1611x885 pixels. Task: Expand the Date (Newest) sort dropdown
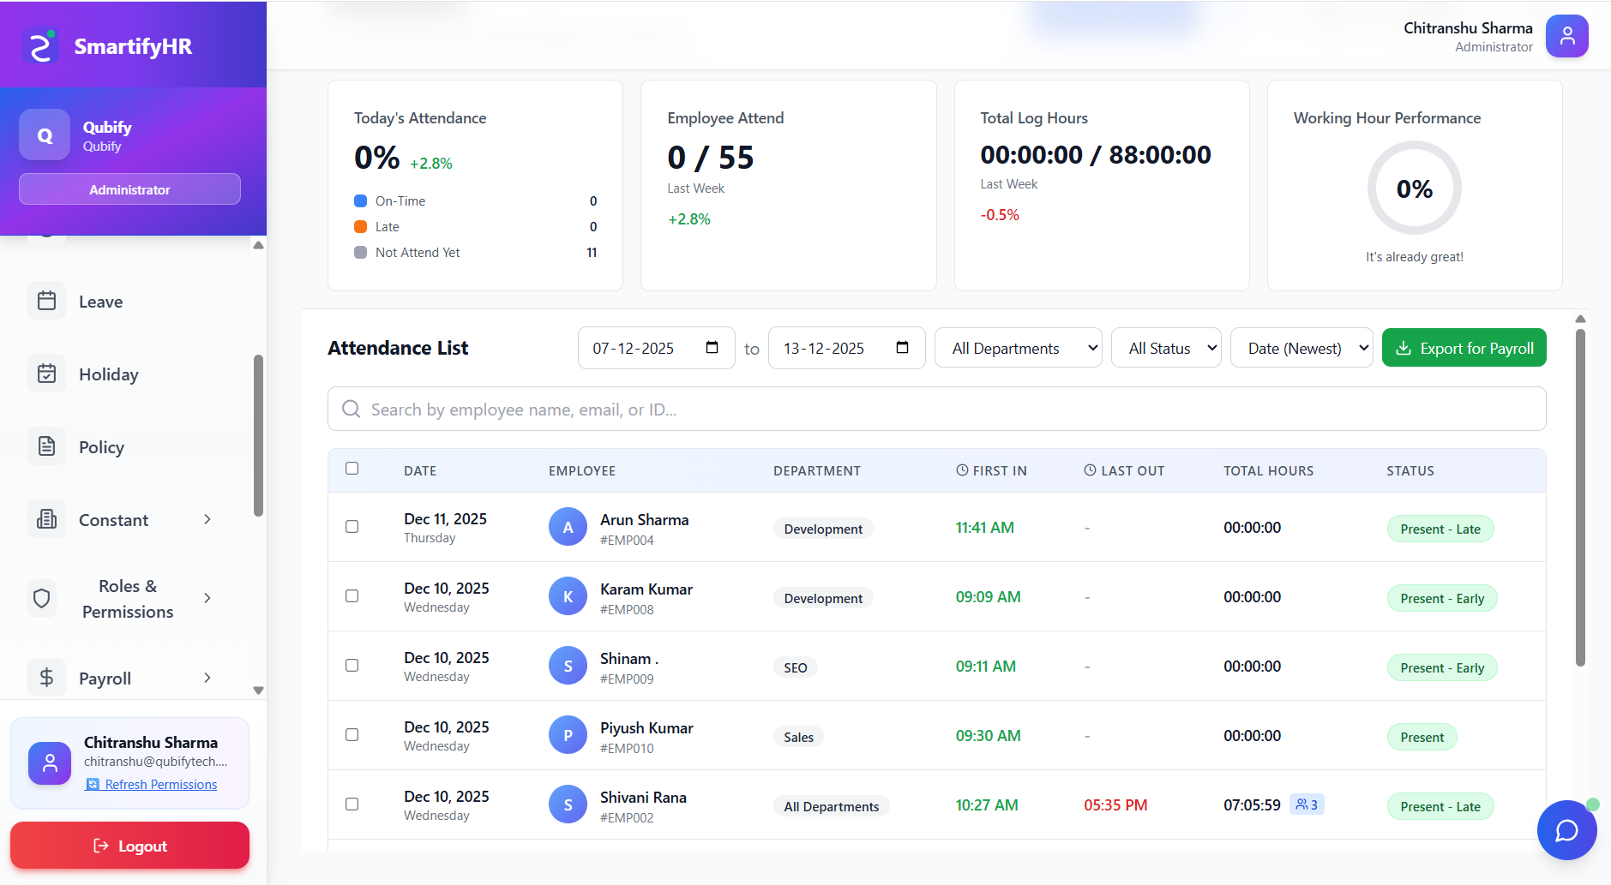(1301, 347)
